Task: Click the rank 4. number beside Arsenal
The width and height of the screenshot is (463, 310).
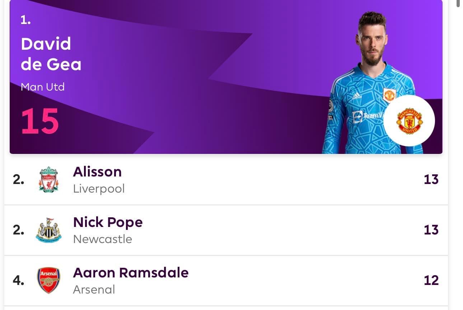Action: coord(18,280)
